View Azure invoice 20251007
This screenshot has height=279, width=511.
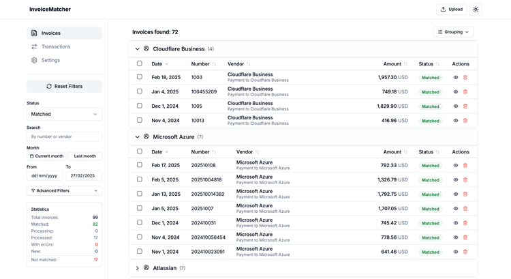click(456, 209)
